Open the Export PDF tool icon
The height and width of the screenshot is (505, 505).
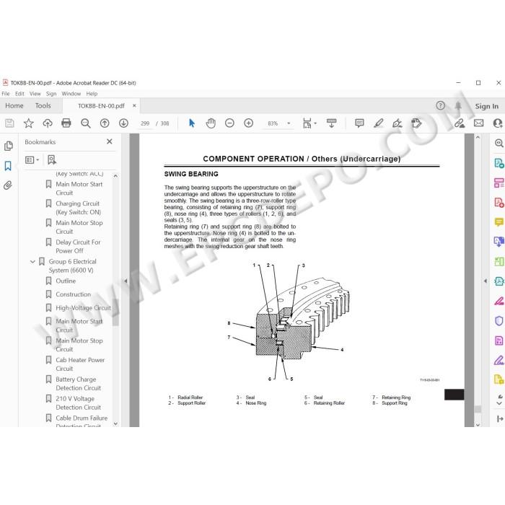pos(499,163)
